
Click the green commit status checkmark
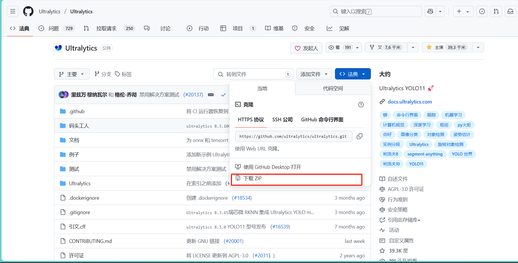pyautogui.click(x=223, y=95)
